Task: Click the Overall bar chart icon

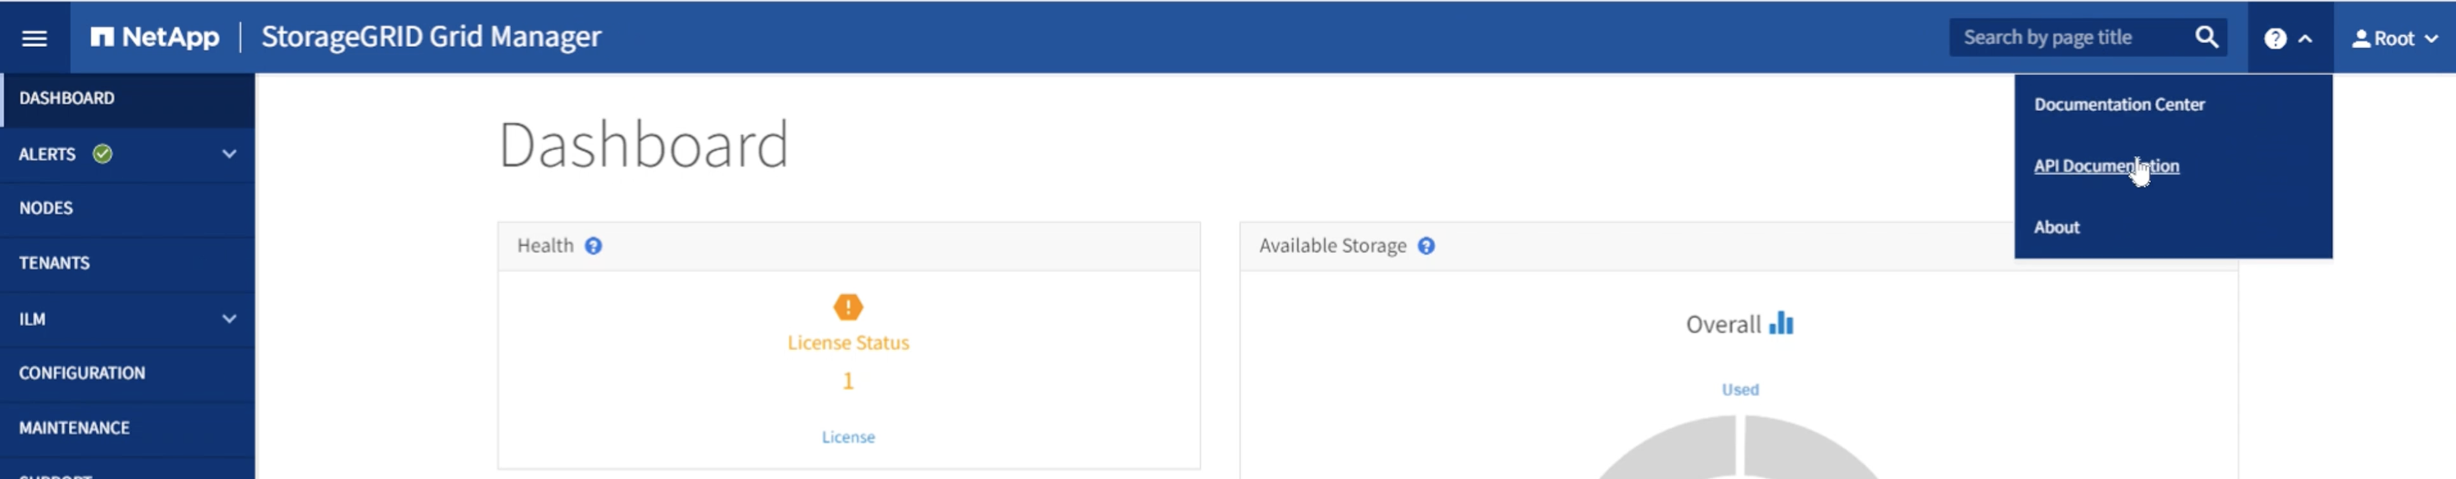Action: pyautogui.click(x=1781, y=323)
